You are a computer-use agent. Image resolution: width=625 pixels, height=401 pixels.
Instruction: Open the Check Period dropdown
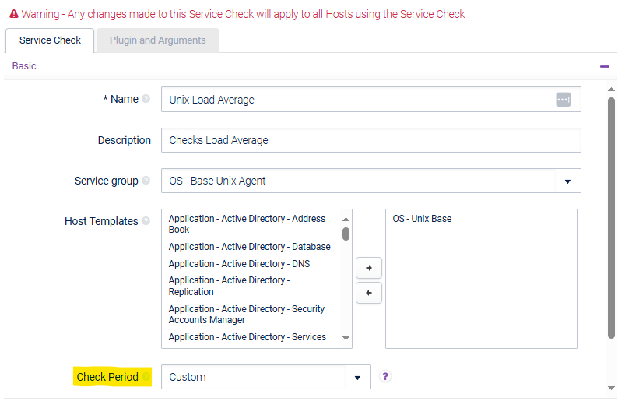point(357,378)
